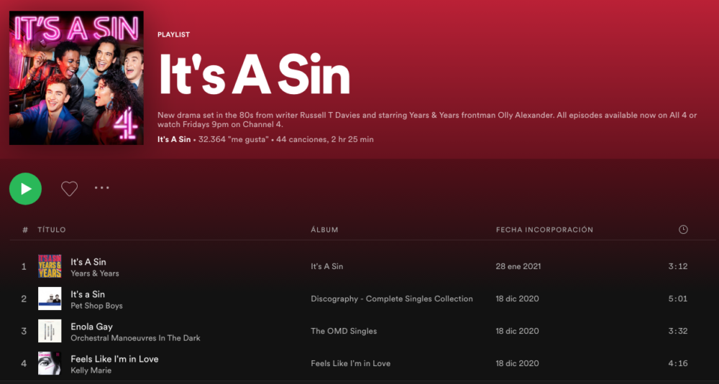Click the clock duration column icon
Viewport: 719px width, 384px height.
point(683,230)
